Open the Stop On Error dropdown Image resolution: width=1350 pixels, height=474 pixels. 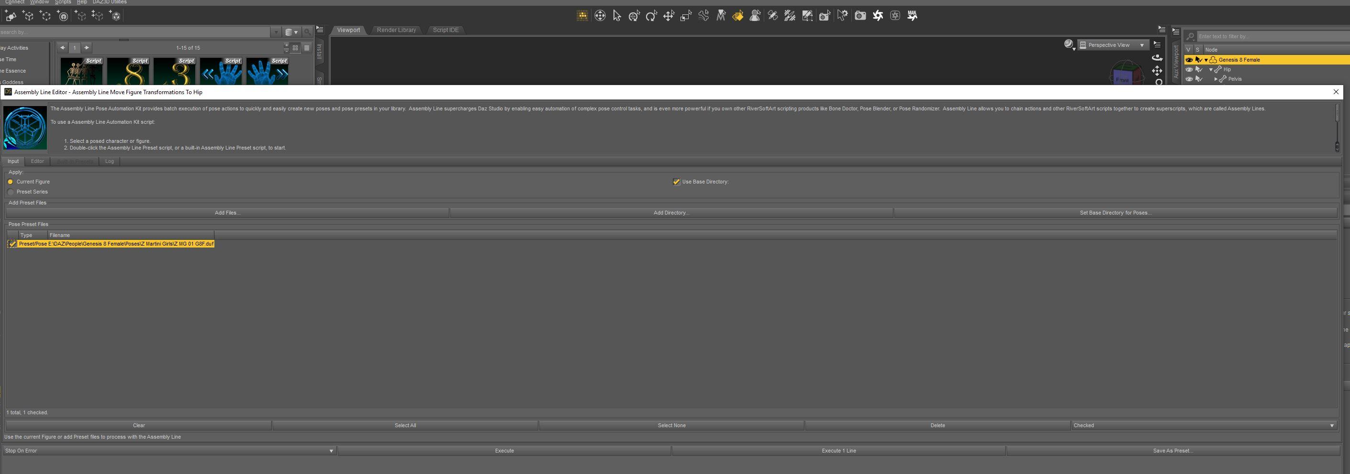[169, 451]
